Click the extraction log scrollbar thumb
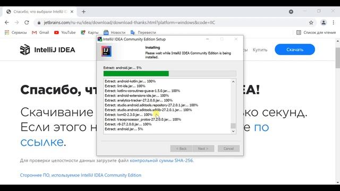Screen dimensions: 340x191 233,126
